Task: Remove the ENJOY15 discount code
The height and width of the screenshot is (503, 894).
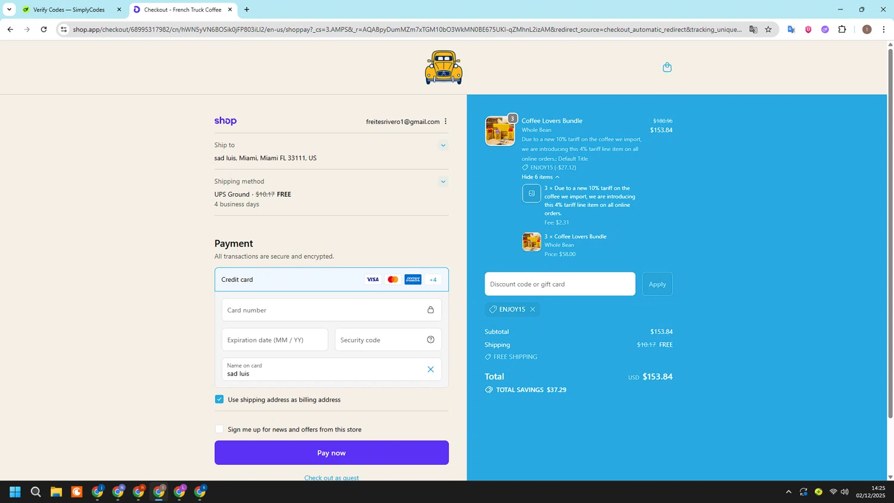Action: pos(533,309)
